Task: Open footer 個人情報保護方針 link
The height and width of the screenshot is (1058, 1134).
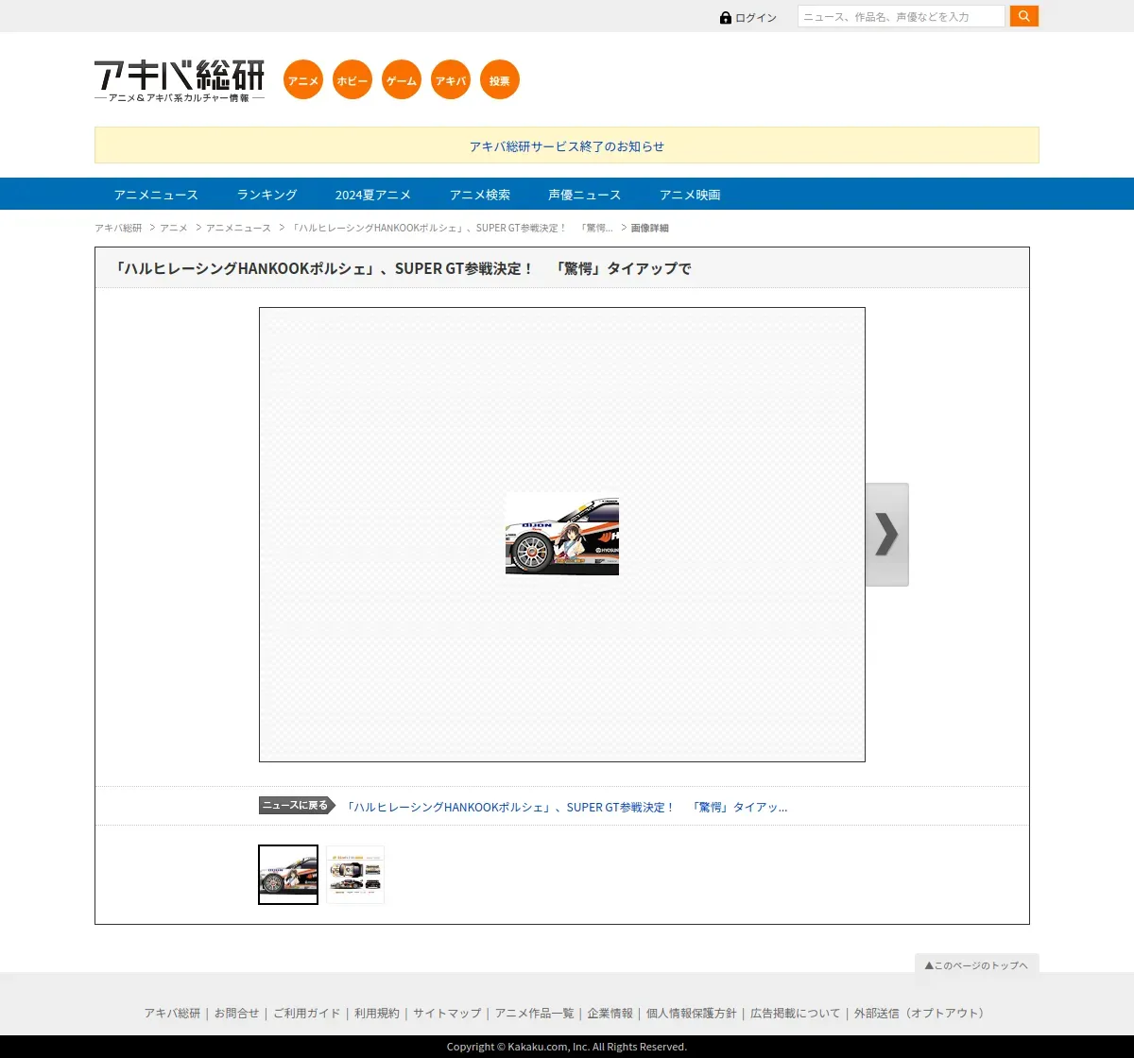Action: click(692, 1013)
